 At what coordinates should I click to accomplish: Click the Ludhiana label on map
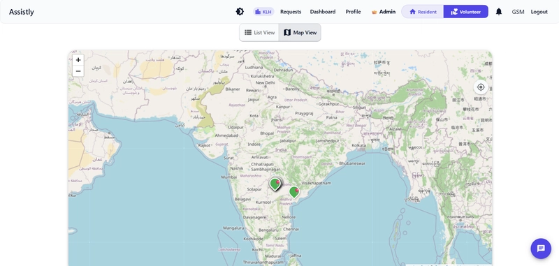click(x=254, y=67)
